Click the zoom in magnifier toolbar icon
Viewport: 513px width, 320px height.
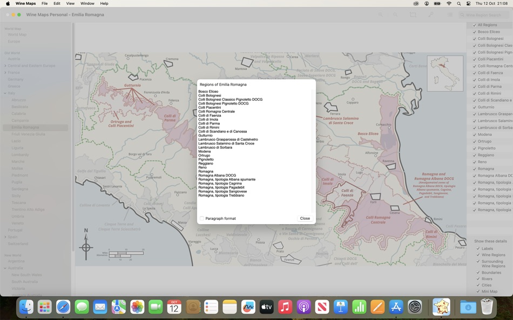click(x=381, y=15)
